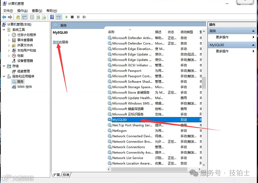
Task: Select 设备管理器 in the tree
Action: (25, 61)
